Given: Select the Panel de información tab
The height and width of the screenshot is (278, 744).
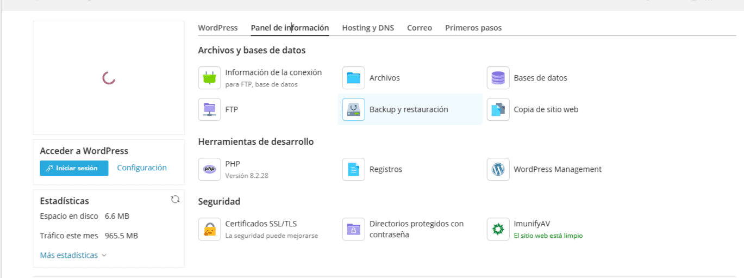Looking at the screenshot, I should click(x=290, y=28).
